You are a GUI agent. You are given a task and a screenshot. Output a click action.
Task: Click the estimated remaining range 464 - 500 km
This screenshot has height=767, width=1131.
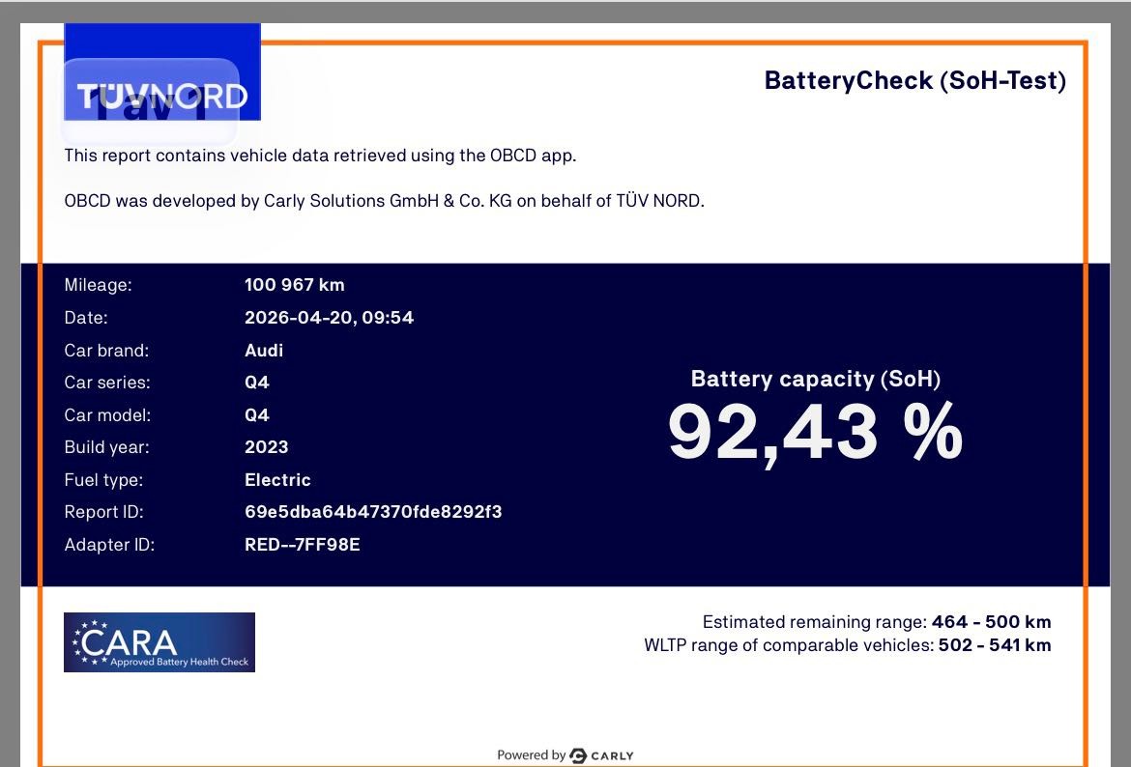point(991,622)
